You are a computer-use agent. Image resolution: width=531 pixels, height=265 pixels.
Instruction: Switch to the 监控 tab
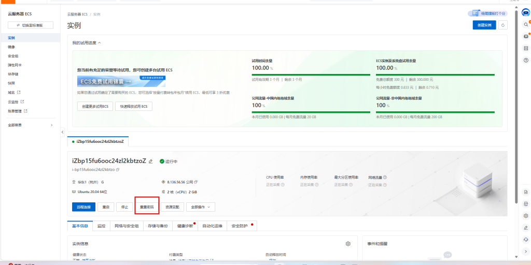click(x=101, y=226)
